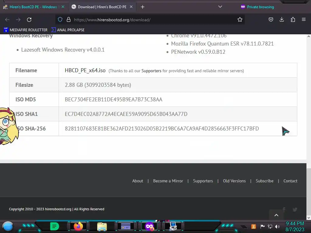This screenshot has height=233, width=311.
Task: Open the extensions puzzle icon
Action: [x=293, y=19]
